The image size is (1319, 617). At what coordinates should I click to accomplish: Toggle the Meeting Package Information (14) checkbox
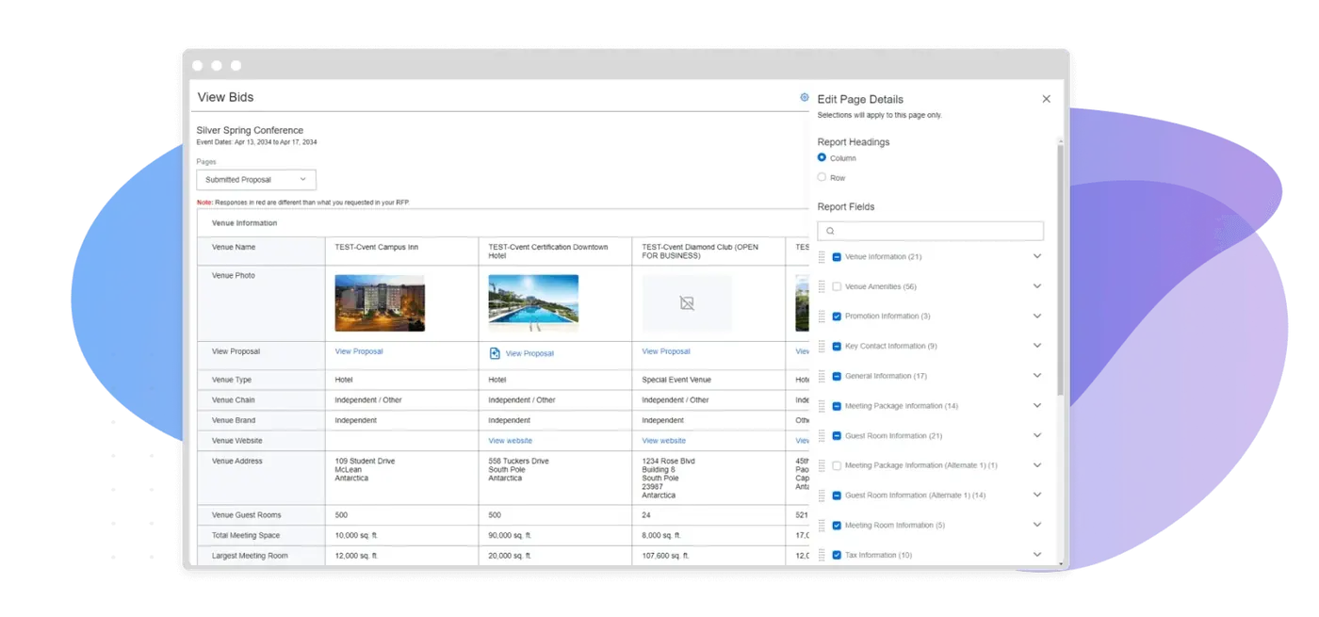[837, 406]
